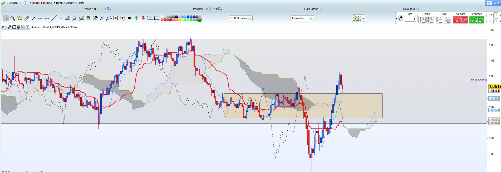The image size is (501, 172).
Task: Select the square T text box tool
Action: (x=116, y=18)
